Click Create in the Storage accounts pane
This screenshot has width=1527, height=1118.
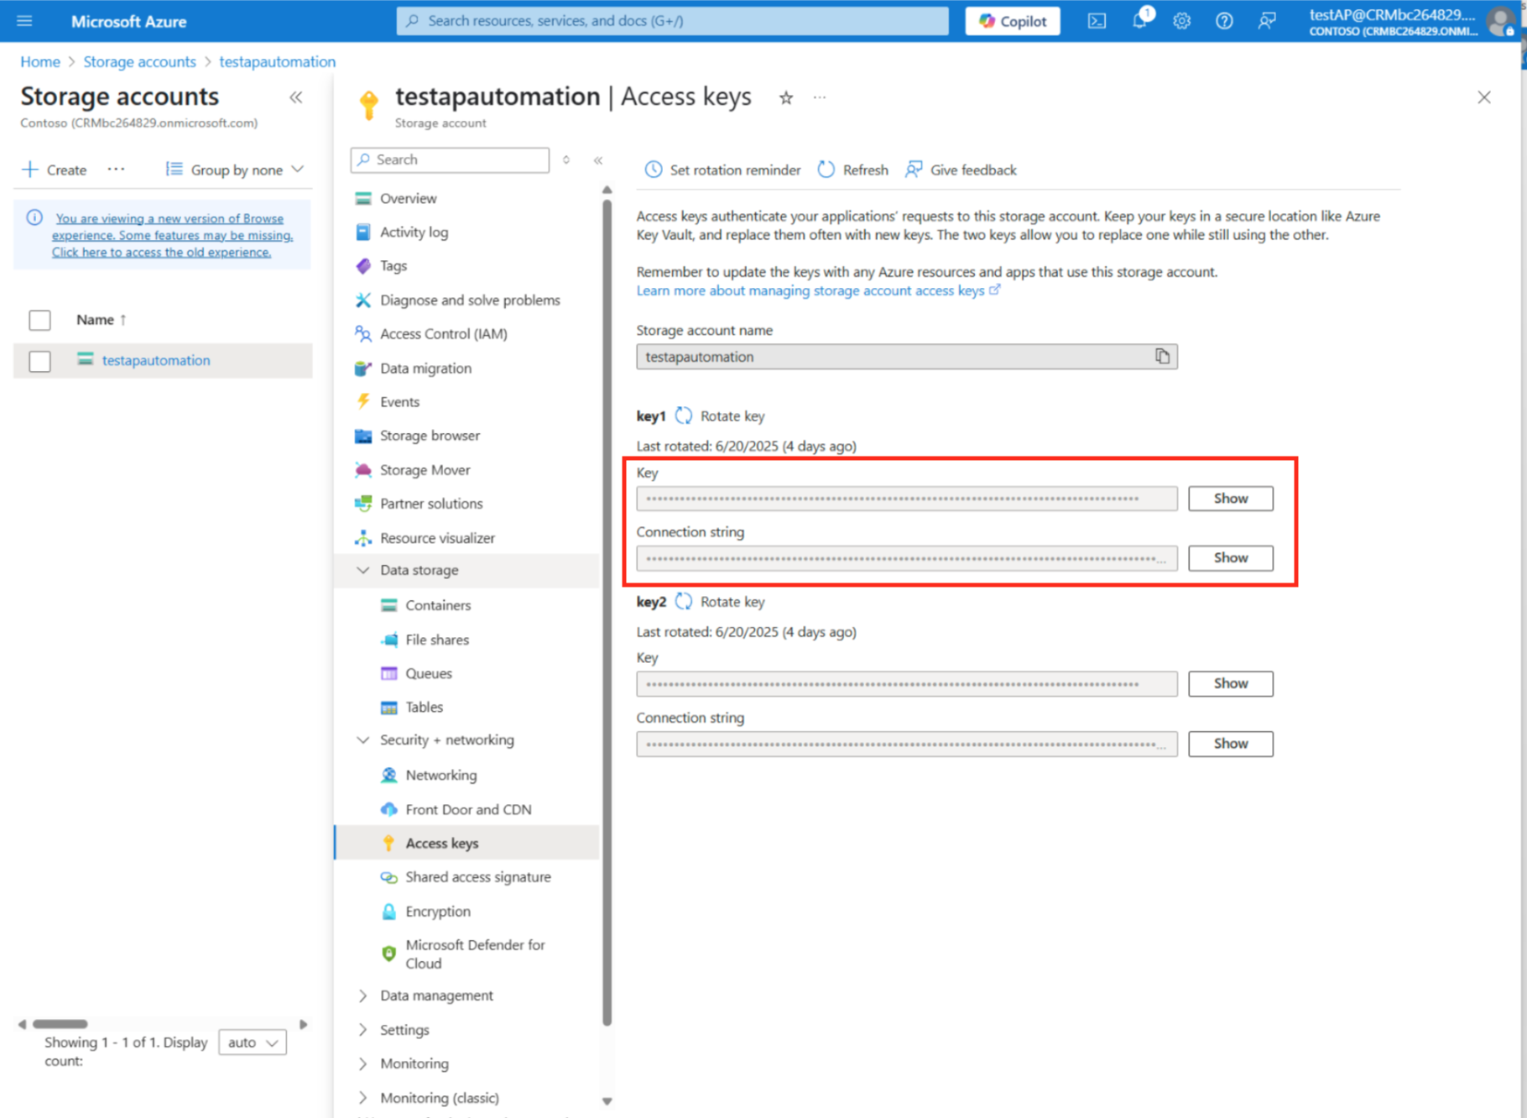(55, 170)
